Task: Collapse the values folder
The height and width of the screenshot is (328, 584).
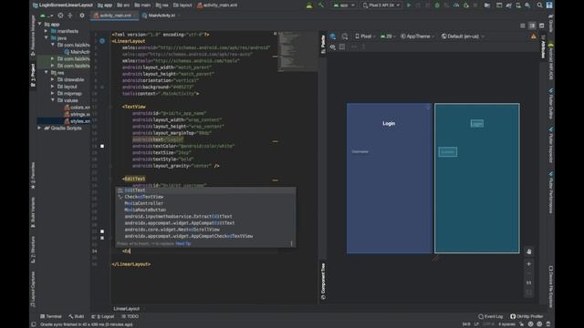Action: coord(53,100)
